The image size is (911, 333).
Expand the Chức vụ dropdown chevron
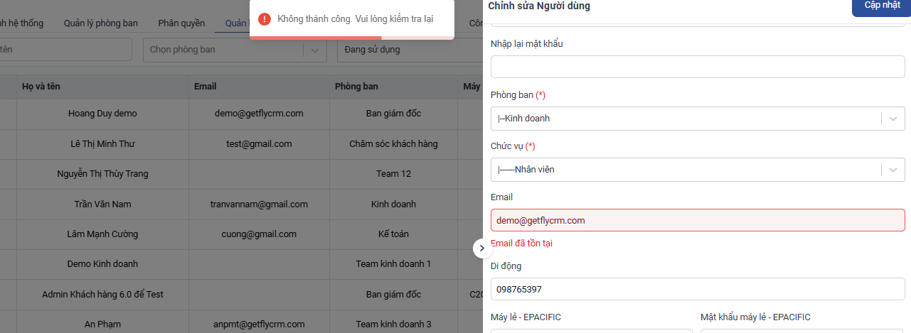click(x=893, y=170)
